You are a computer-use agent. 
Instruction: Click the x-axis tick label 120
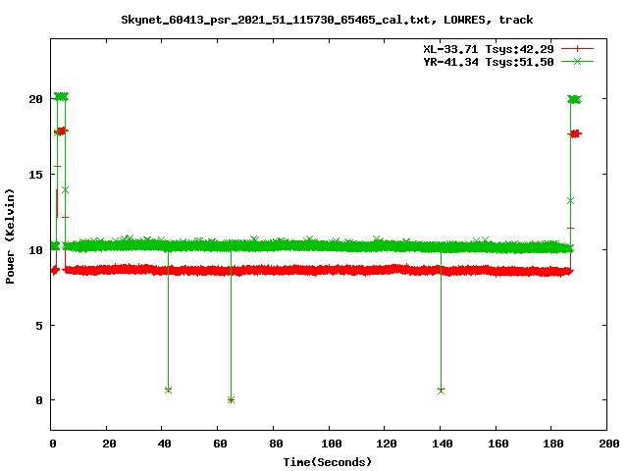(387, 444)
